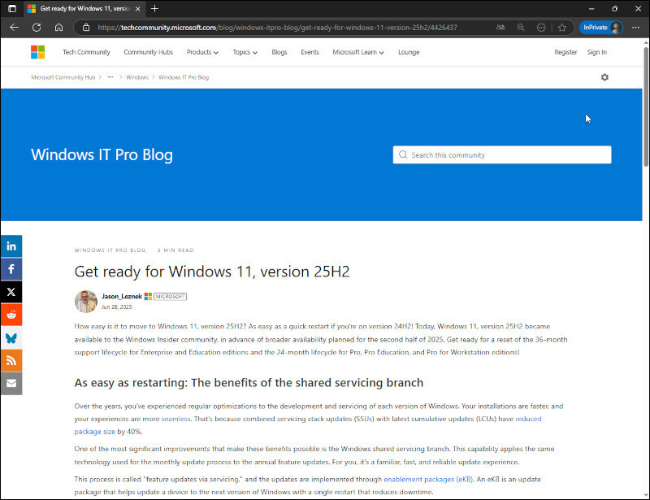Image resolution: width=650 pixels, height=500 pixels.
Task: Click the Microsoft logo in header
Action: (38, 52)
